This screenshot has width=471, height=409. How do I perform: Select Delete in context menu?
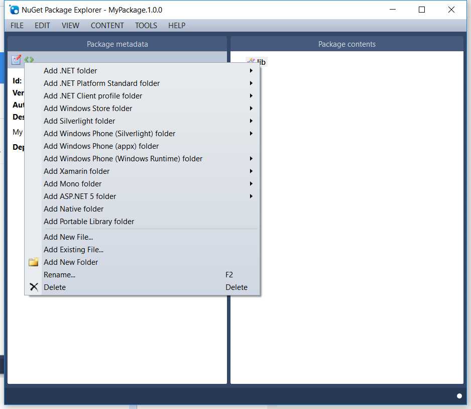[x=142, y=287]
